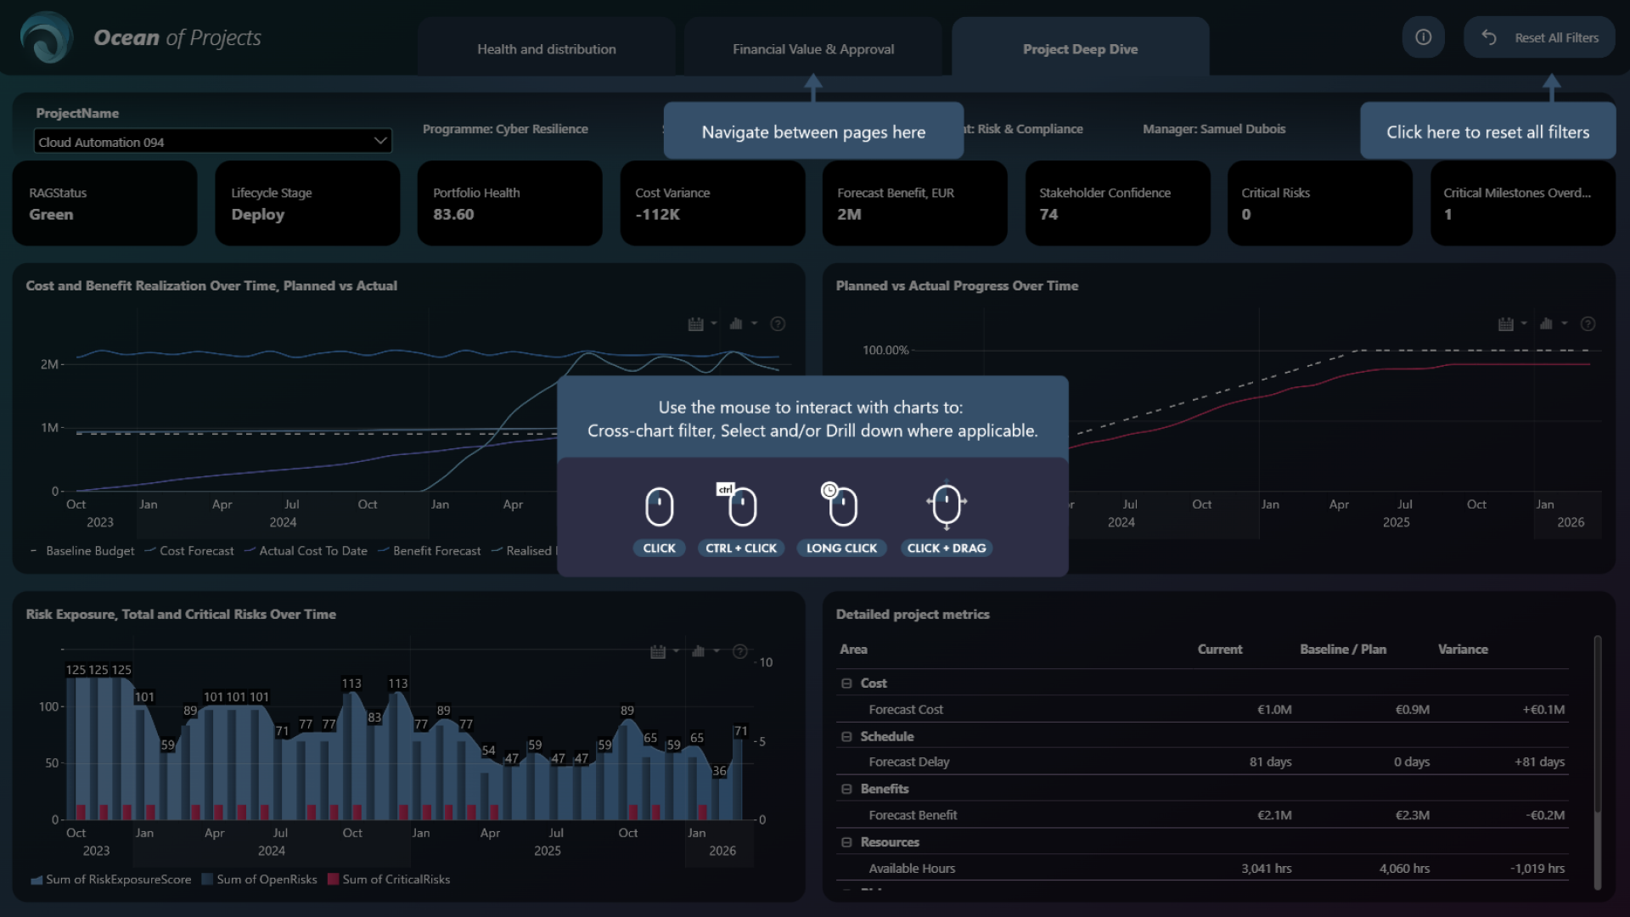Open the chart type icon on Risk Exposure chart
Image resolution: width=1630 pixels, height=917 pixels.
[699, 651]
